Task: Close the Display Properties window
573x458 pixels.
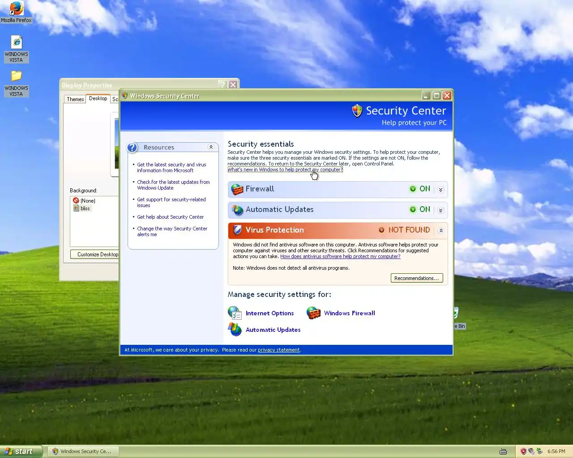Action: 233,85
